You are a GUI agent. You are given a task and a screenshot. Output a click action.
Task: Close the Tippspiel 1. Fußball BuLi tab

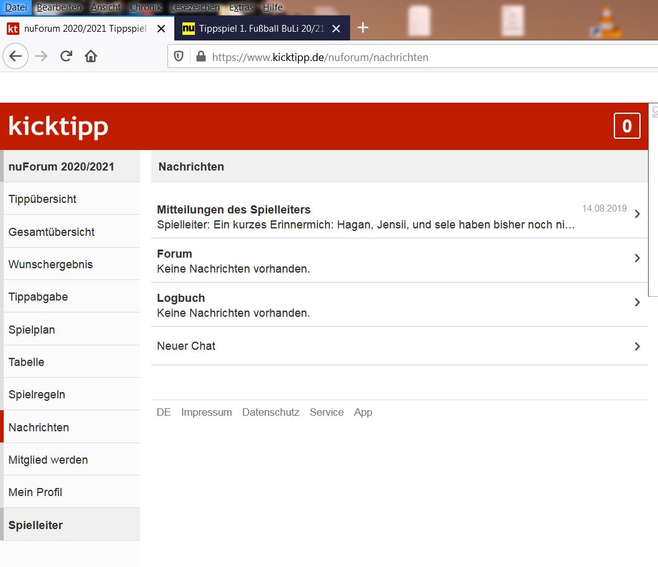coord(336,29)
